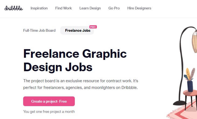Click the 'one free project a month' note
The image size is (197, 119).
49,111
